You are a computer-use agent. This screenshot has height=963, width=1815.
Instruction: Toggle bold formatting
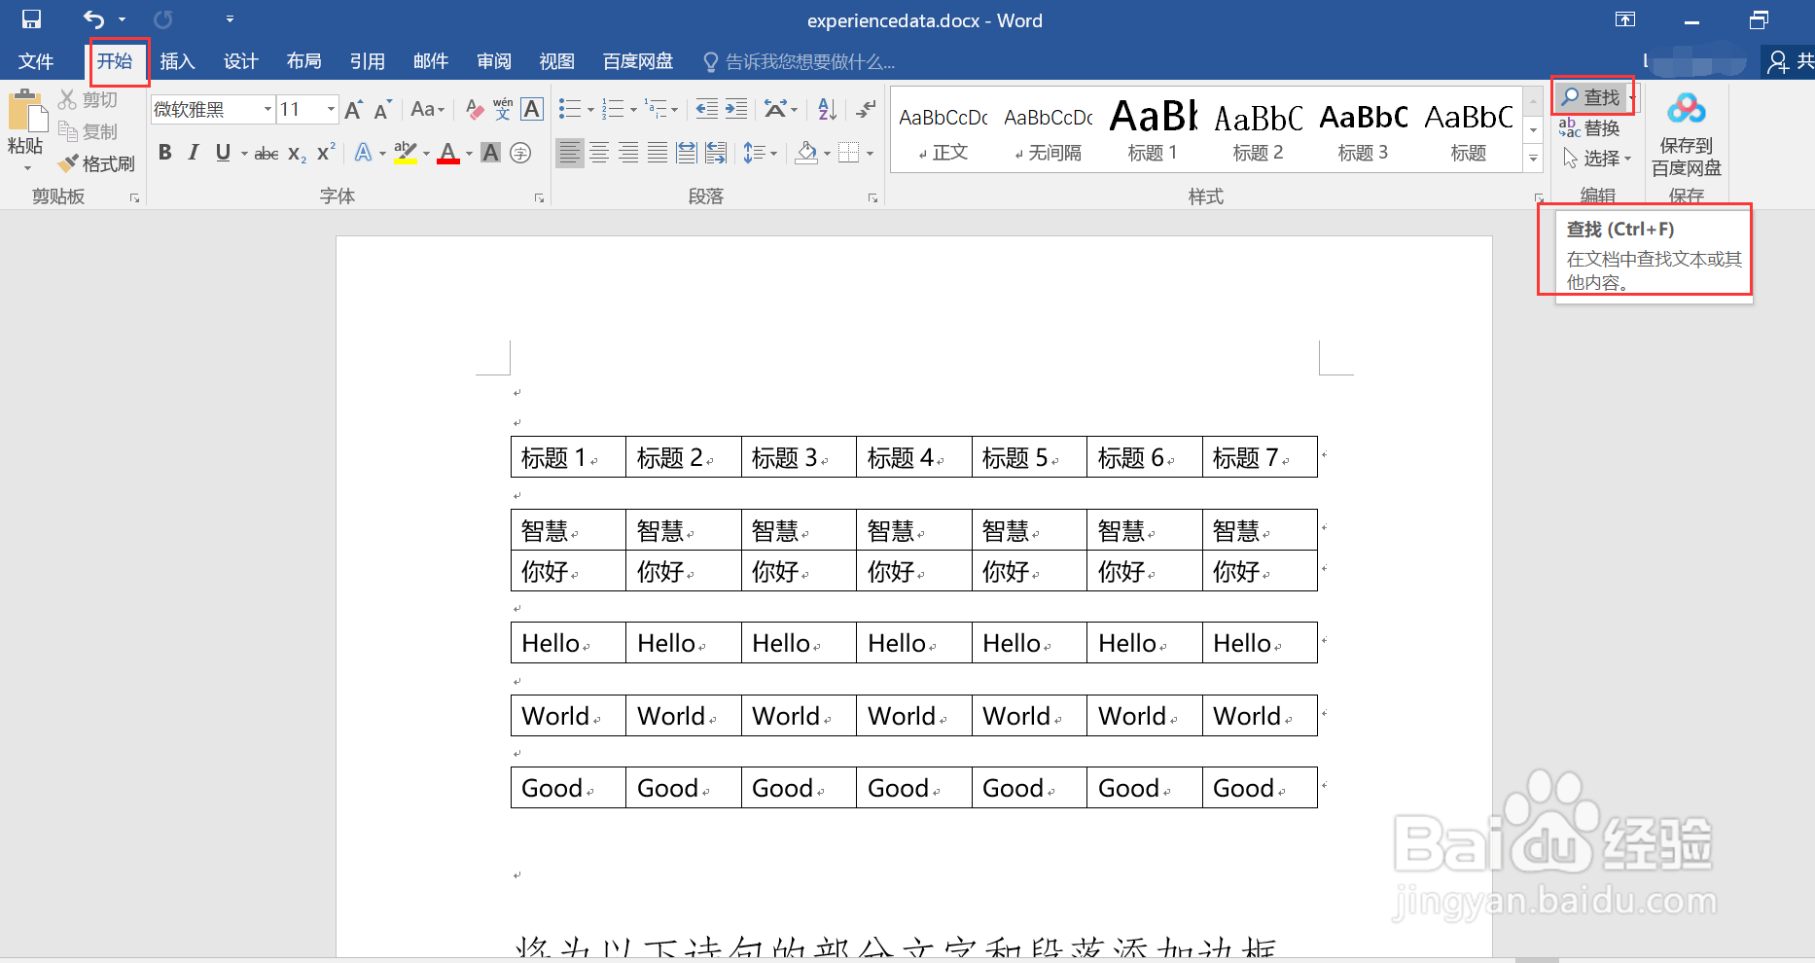pyautogui.click(x=164, y=153)
